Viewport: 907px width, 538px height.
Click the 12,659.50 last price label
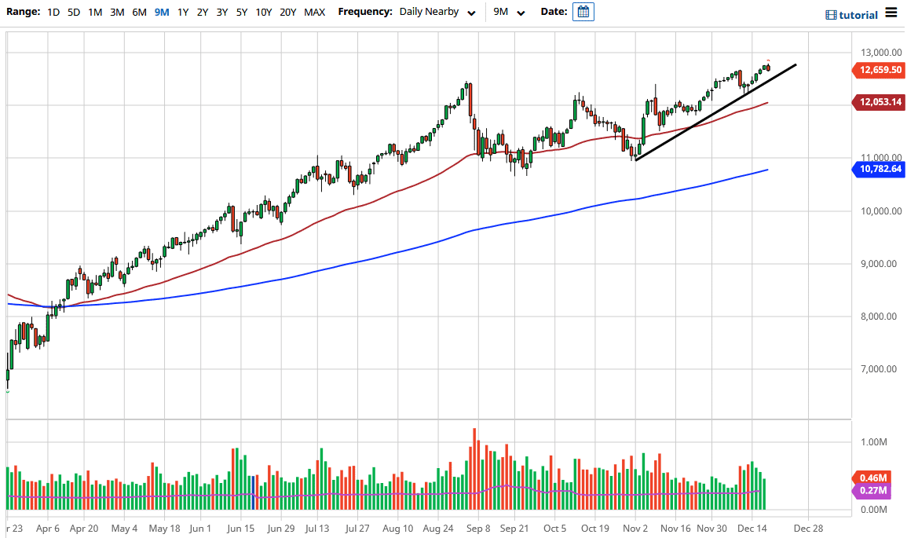coord(880,70)
